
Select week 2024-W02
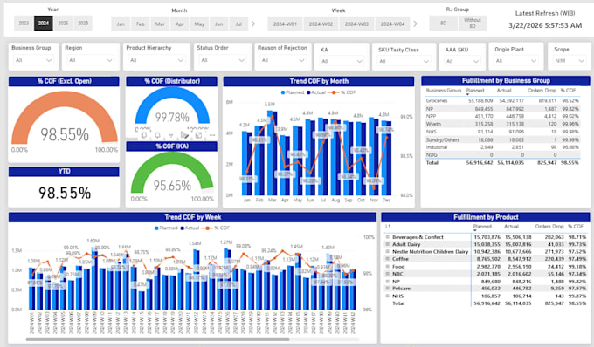coord(321,24)
